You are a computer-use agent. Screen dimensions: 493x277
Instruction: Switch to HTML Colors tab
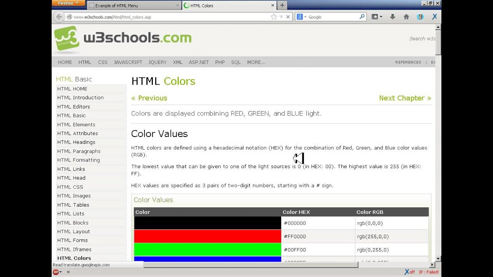(x=230, y=5)
